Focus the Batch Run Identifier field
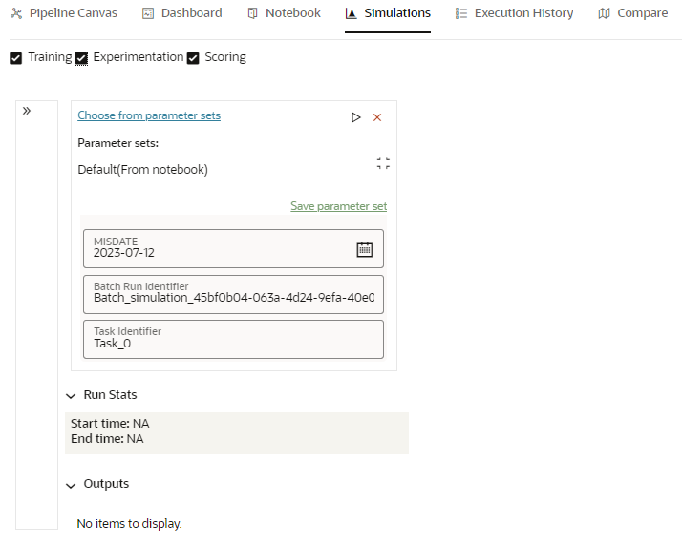Image resolution: width=682 pixels, height=546 pixels. pos(234,294)
